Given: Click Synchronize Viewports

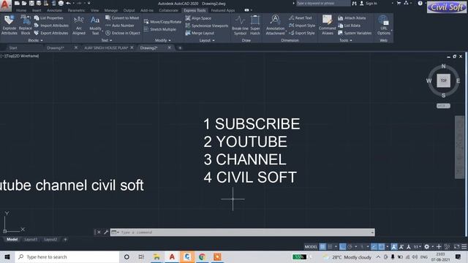Looking at the screenshot, I should (206, 26).
